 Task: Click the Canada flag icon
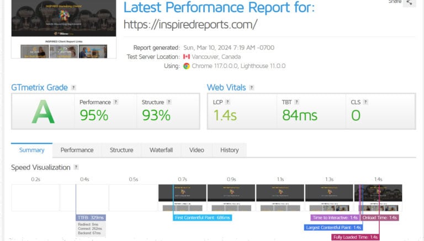coord(186,56)
